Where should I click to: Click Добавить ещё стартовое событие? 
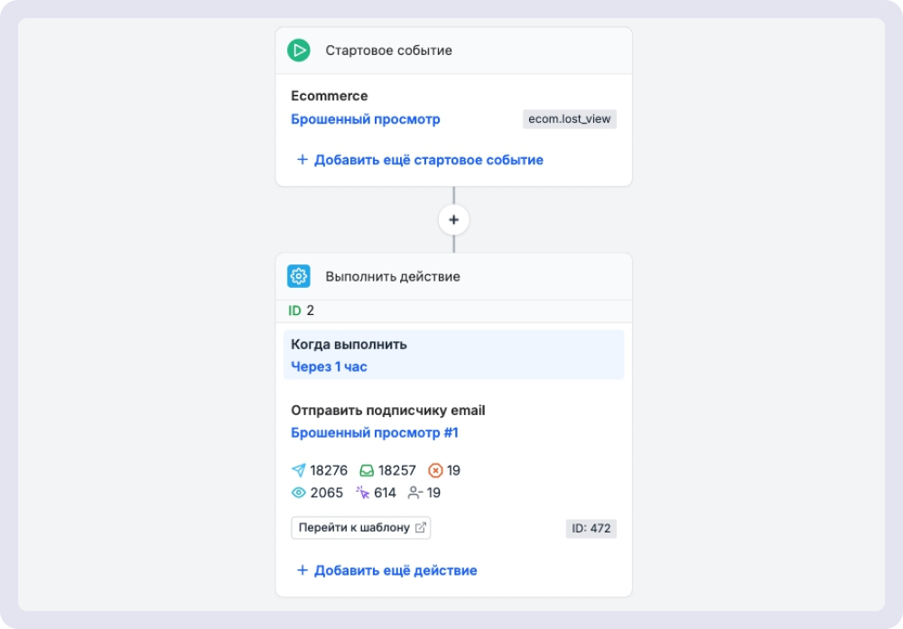(419, 160)
